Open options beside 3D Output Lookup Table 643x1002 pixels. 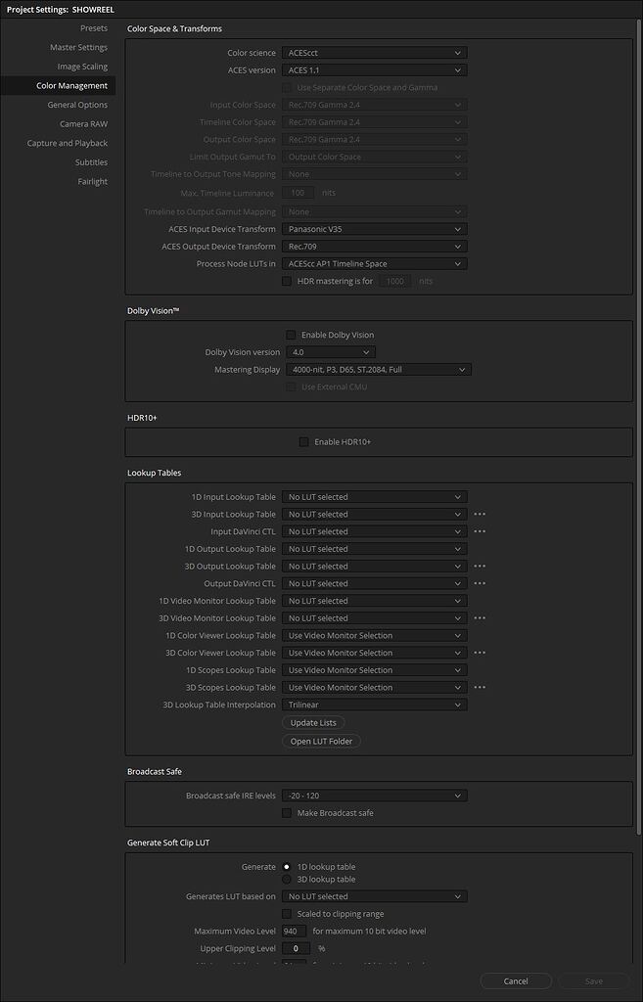point(478,566)
